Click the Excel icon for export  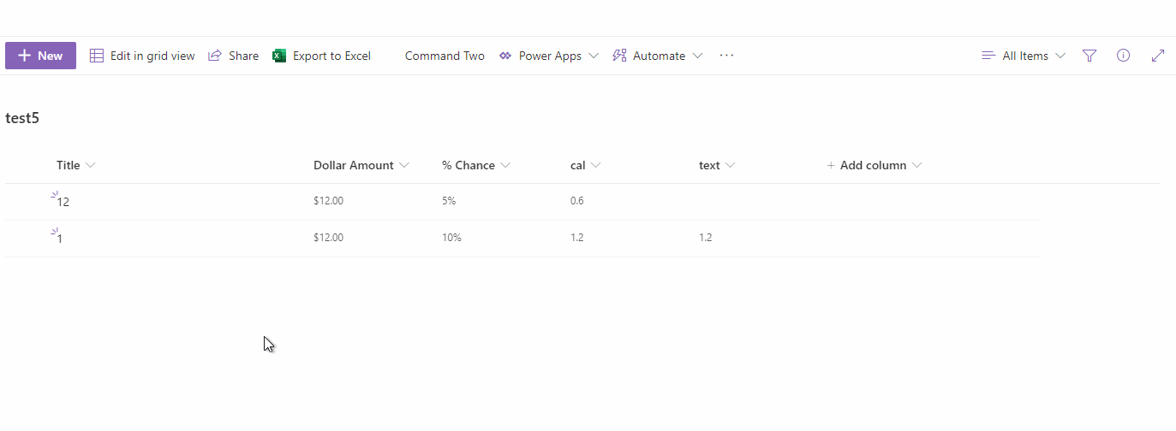point(279,56)
